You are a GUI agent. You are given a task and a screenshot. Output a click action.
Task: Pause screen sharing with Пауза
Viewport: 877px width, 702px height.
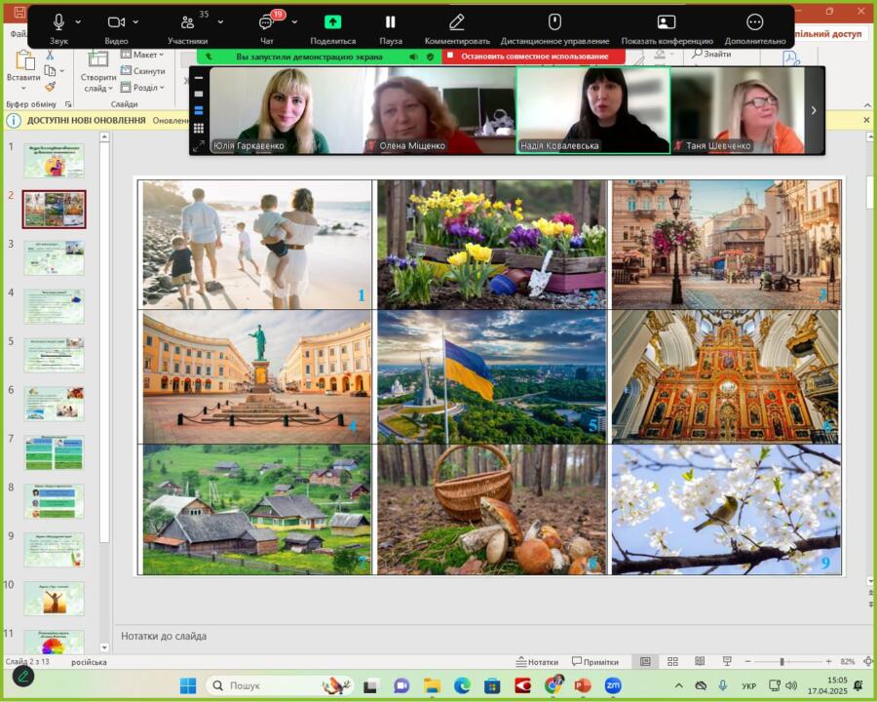(x=391, y=28)
